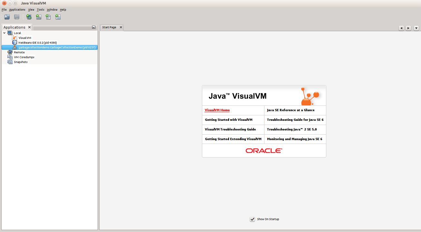
Task: Select the VisualVM application entry
Action: point(25,38)
